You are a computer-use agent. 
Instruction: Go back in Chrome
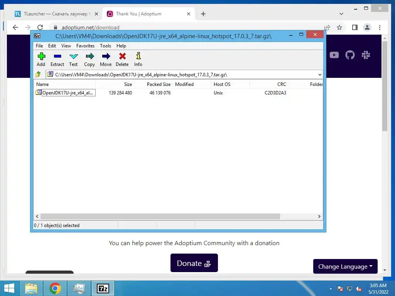pos(15,27)
